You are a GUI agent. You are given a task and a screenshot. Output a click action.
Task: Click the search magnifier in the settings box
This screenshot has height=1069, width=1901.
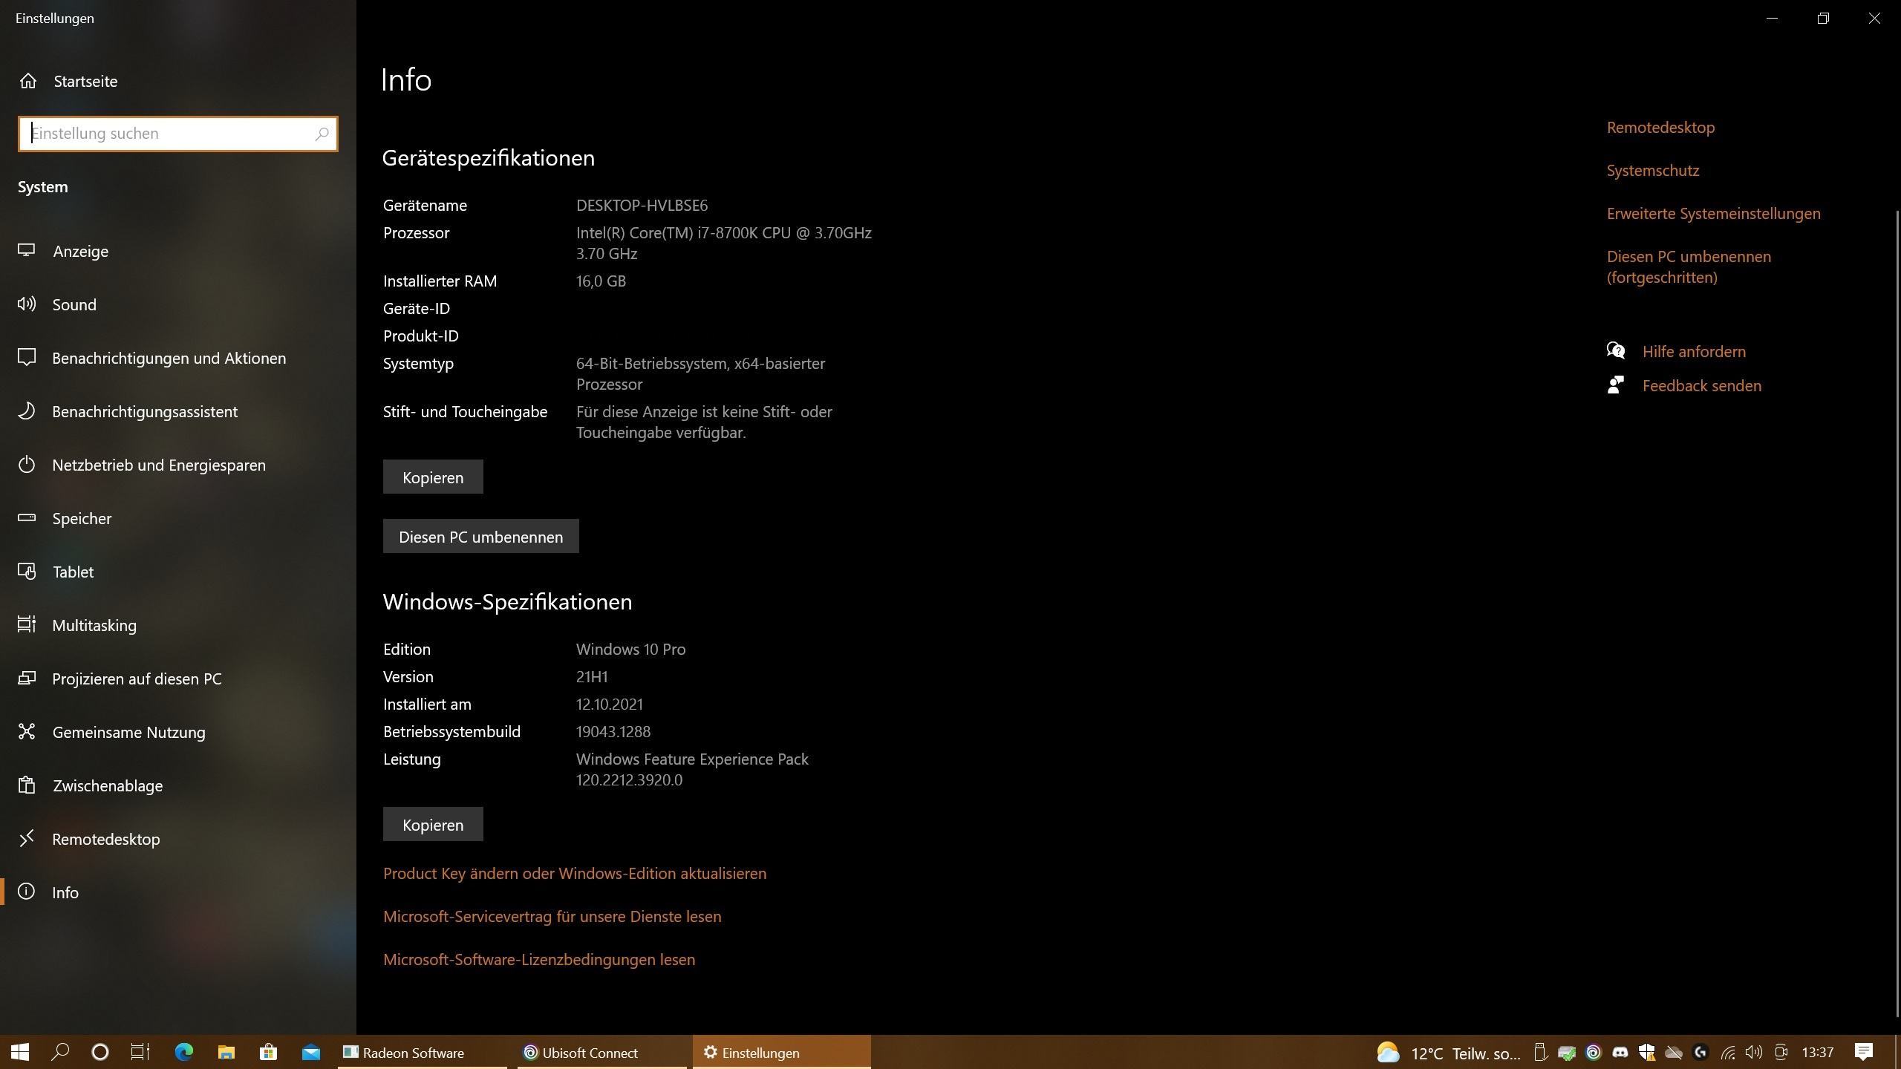click(322, 134)
